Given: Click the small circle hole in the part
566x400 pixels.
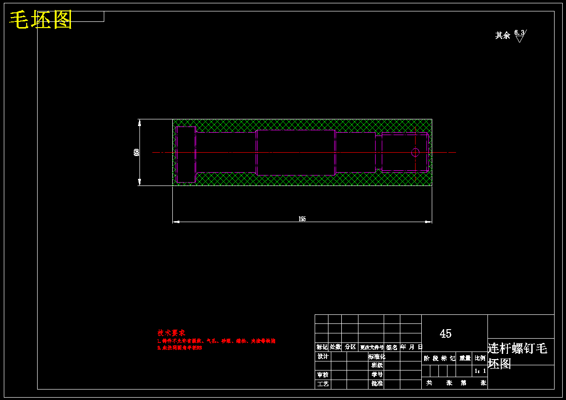Looking at the screenshot, I should [x=415, y=152].
